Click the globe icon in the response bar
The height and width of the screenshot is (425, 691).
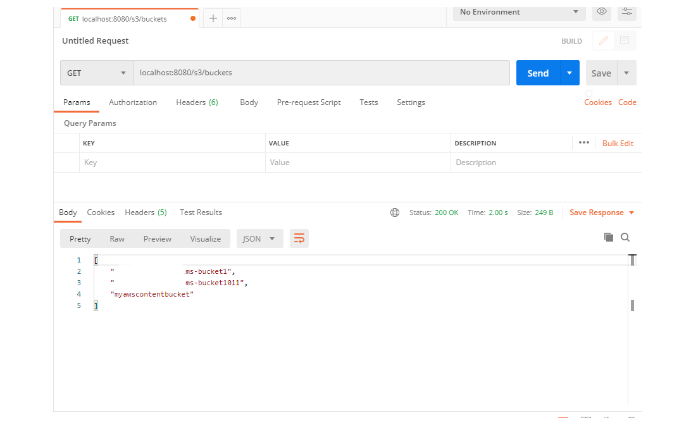tap(395, 212)
